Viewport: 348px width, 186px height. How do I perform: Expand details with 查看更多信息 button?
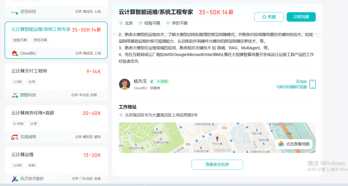tap(217, 164)
